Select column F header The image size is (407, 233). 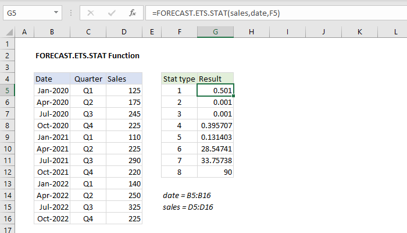179,32
